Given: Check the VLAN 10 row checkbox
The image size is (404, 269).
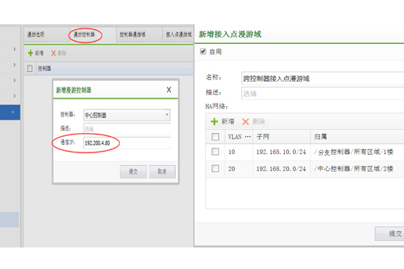Looking at the screenshot, I should coord(215,152).
